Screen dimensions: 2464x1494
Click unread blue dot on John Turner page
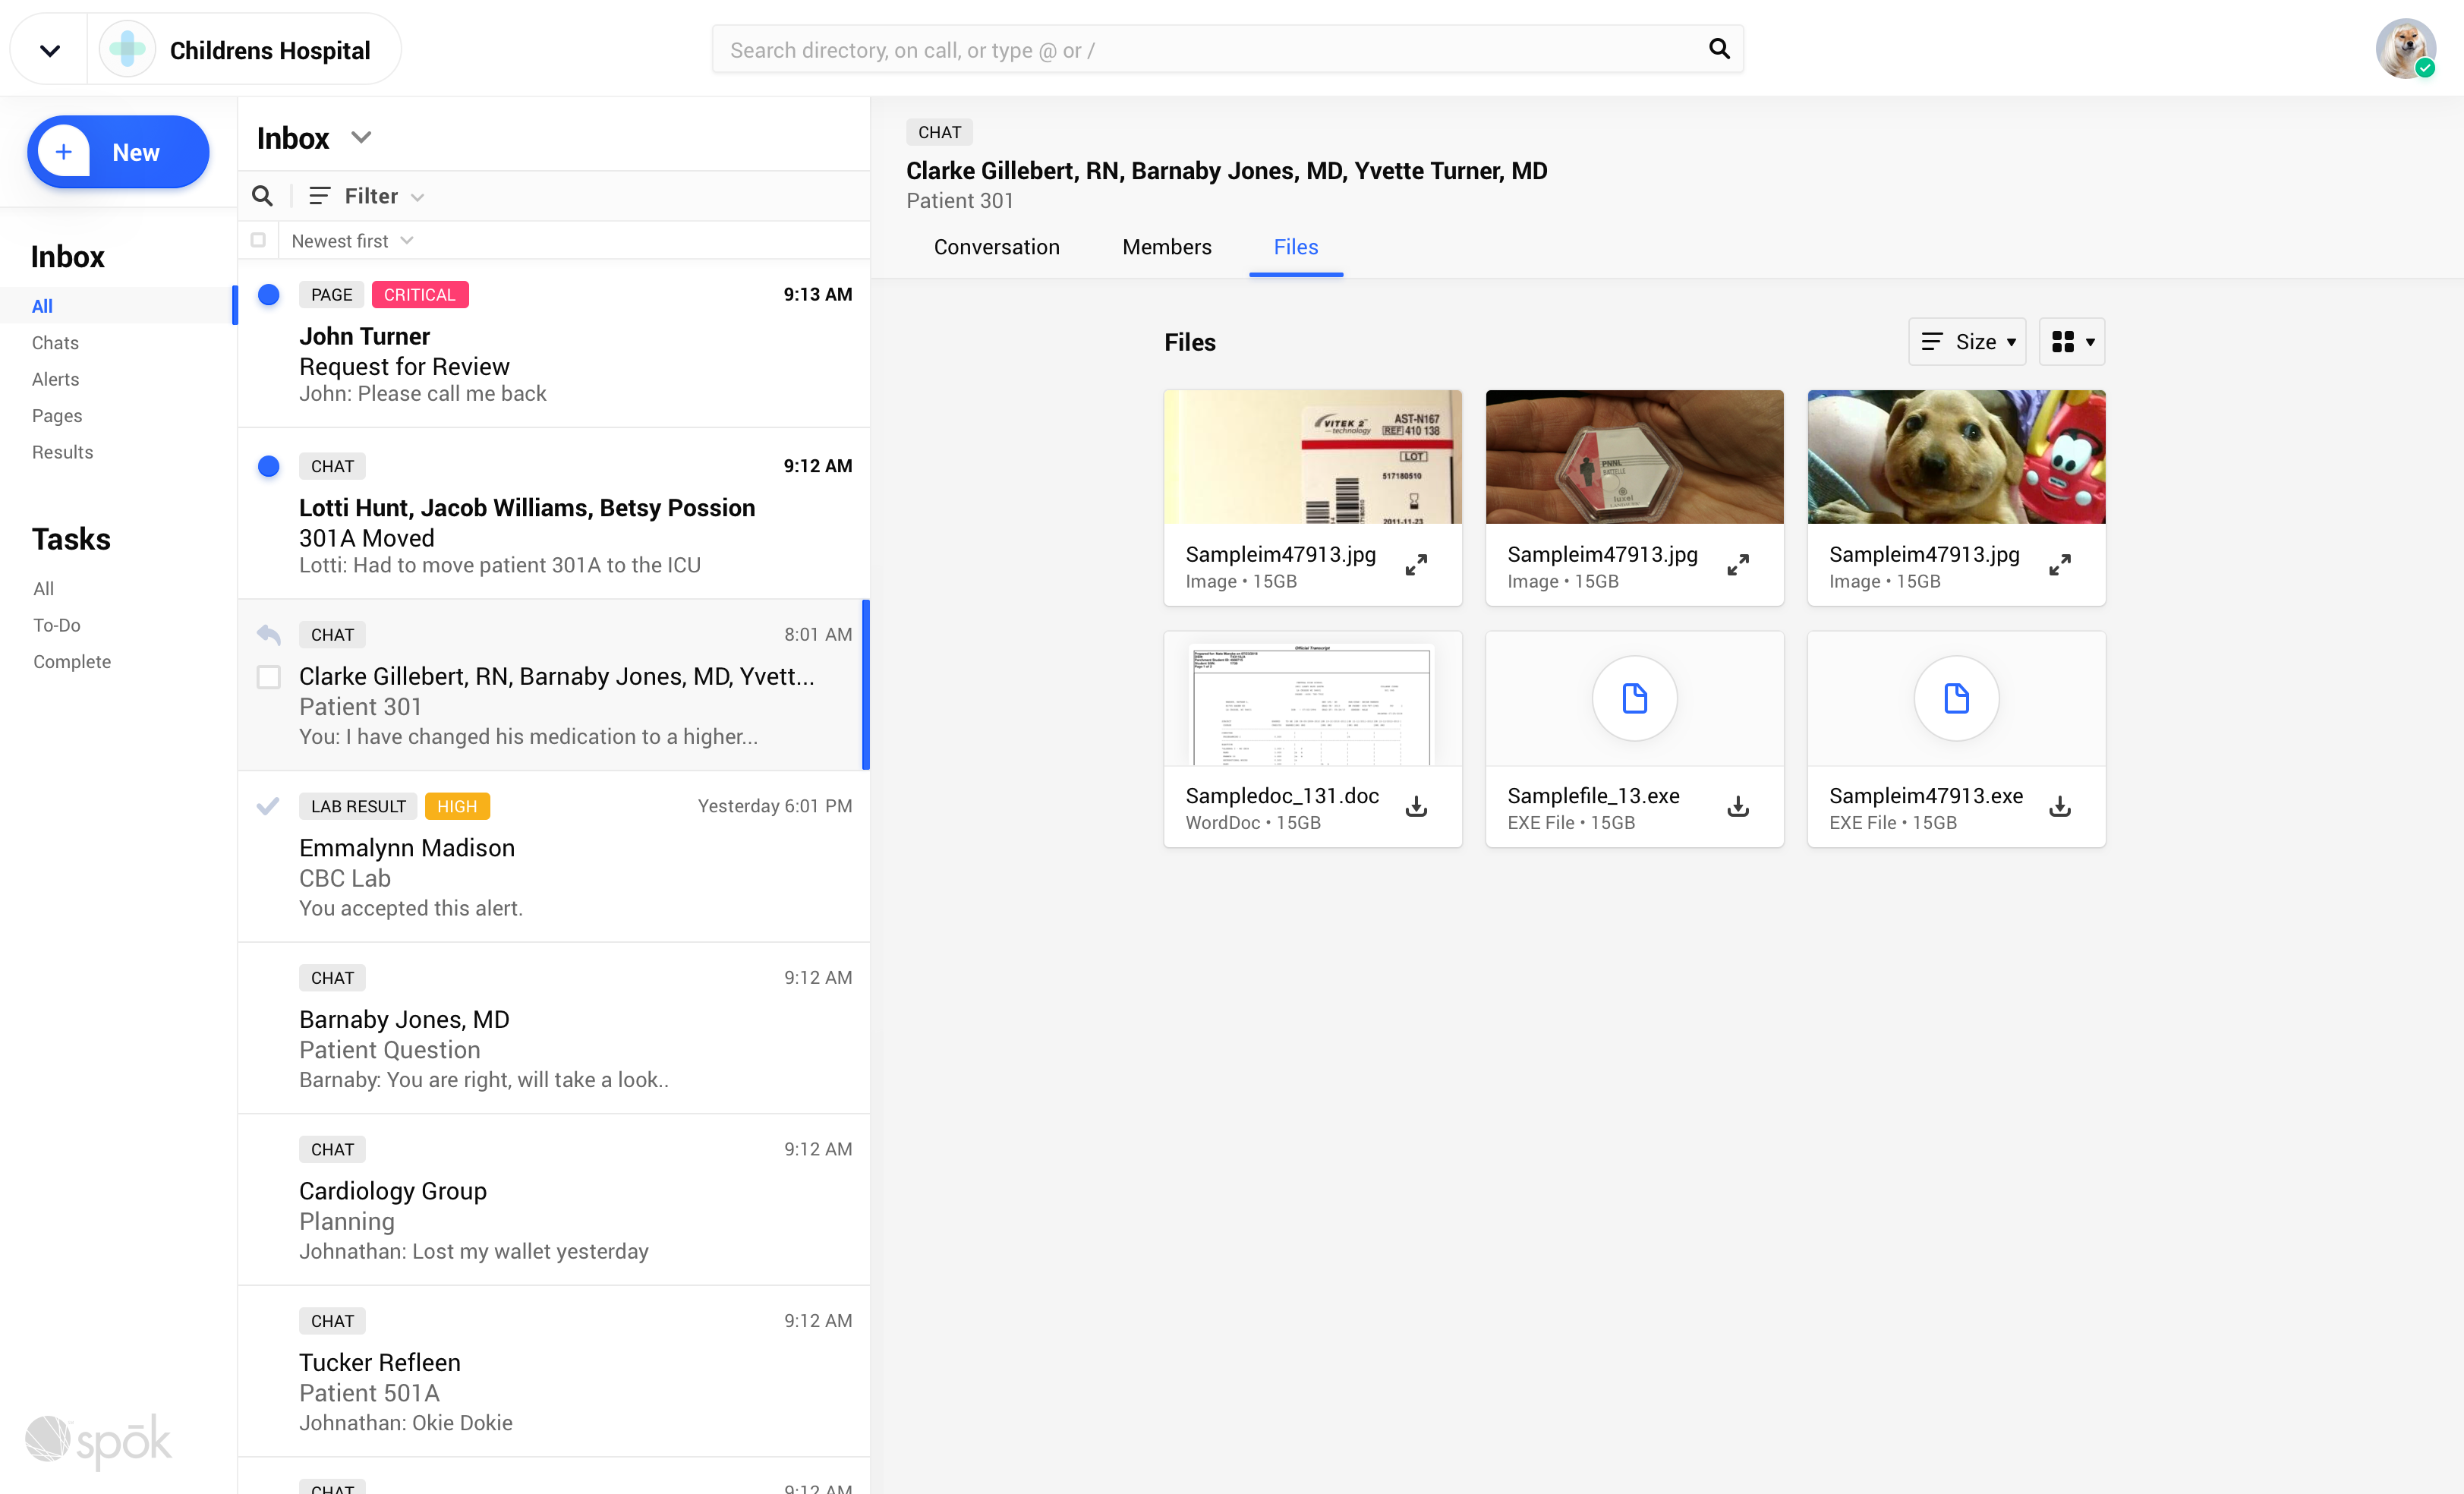pos(268,294)
